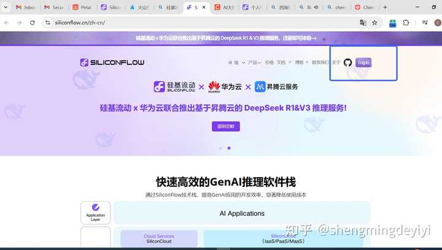The image size is (442, 250).
Task: Switch to the Gmail Secu tab
Action: coord(55,7)
